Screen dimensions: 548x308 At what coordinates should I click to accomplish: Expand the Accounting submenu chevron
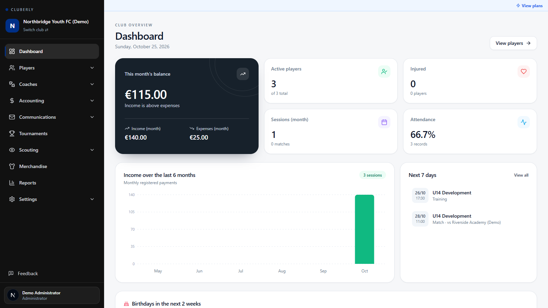pyautogui.click(x=92, y=101)
